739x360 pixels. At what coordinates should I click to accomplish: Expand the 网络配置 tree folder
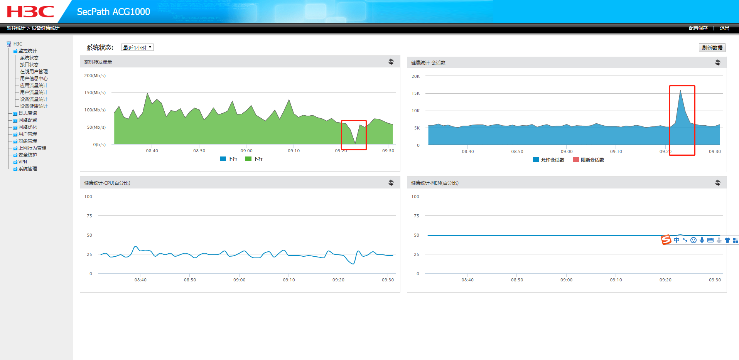(x=28, y=120)
